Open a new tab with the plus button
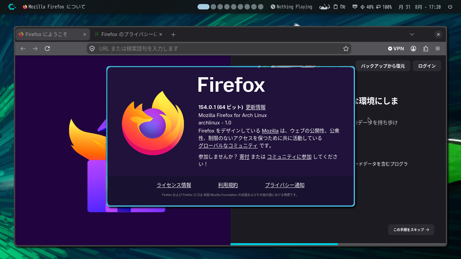The image size is (461, 259). pyautogui.click(x=173, y=34)
